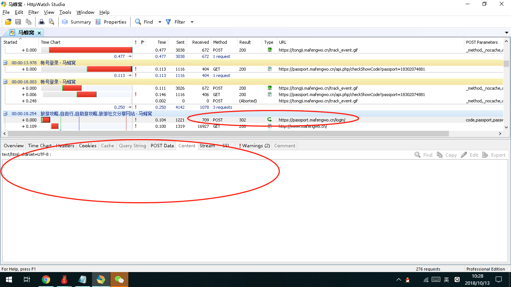The image size is (511, 287).
Task: Collapse the 00:00:13.978 page group
Action: [5, 63]
